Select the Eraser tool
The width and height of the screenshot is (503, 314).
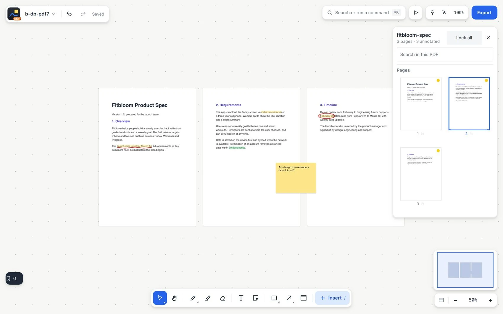[223, 298]
